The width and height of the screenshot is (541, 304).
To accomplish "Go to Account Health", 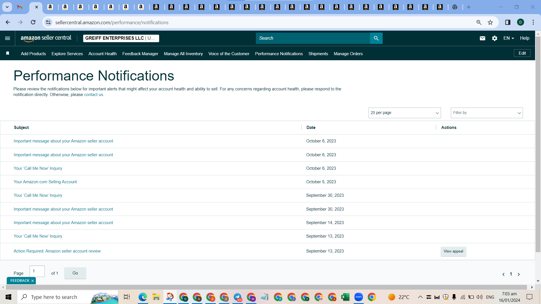I will coord(103,54).
